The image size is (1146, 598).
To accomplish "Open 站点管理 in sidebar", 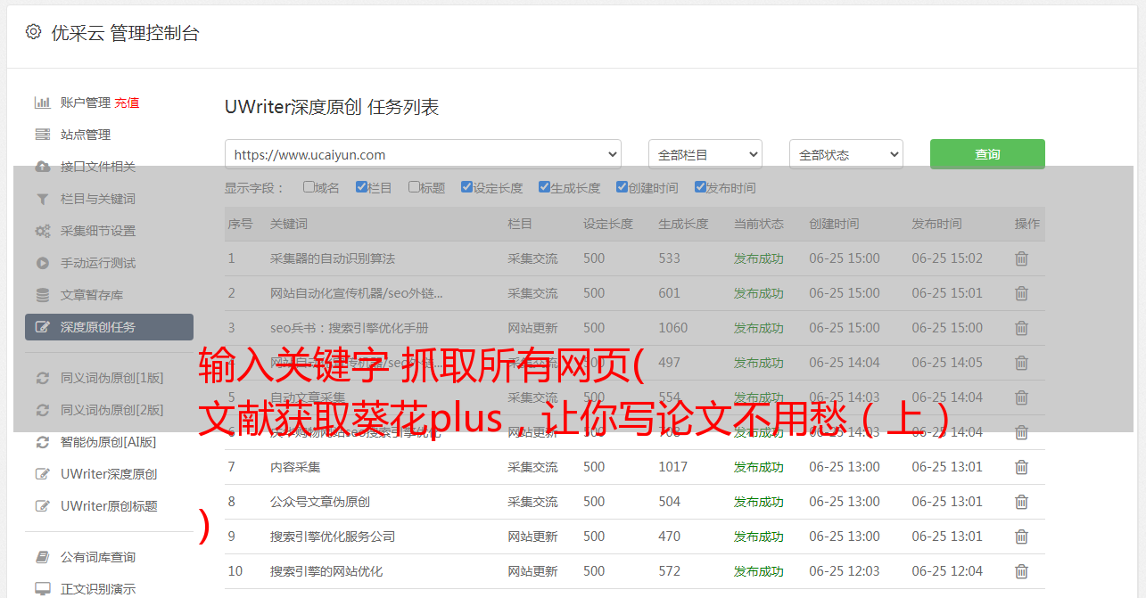I will pyautogui.click(x=86, y=135).
